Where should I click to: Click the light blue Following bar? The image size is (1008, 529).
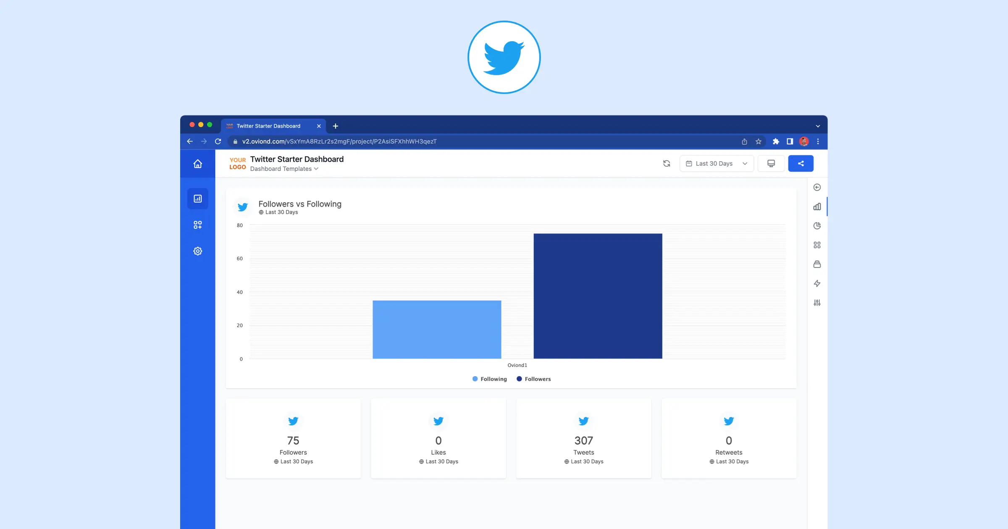[437, 330]
